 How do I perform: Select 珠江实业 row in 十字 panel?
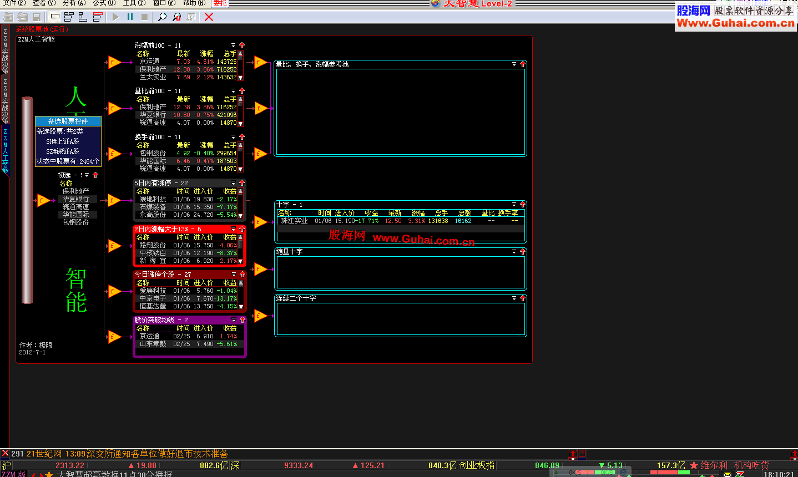coord(401,221)
